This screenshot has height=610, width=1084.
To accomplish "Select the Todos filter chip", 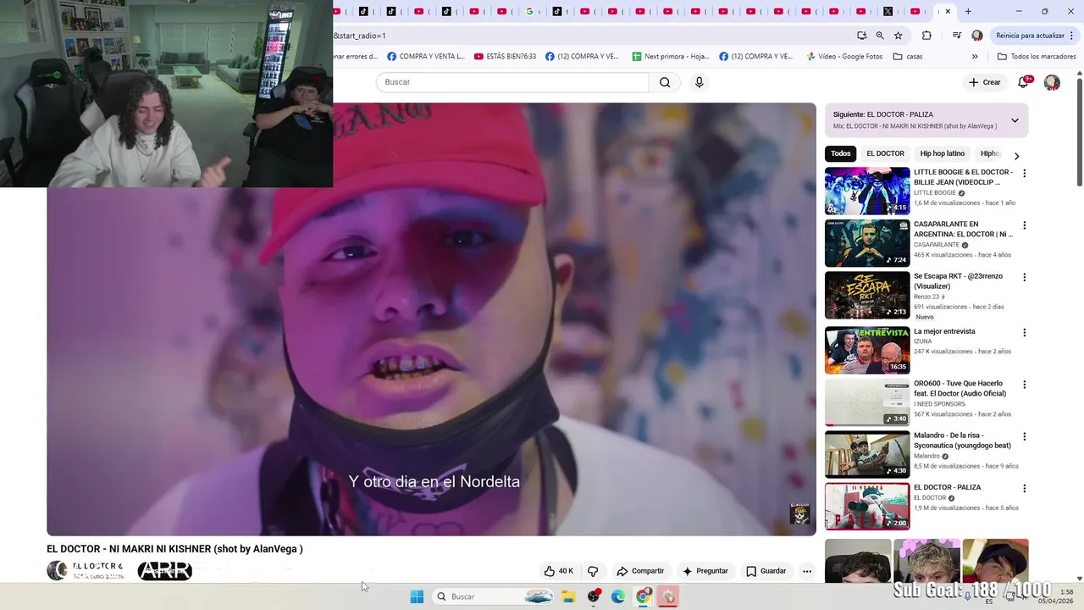I will click(x=841, y=153).
